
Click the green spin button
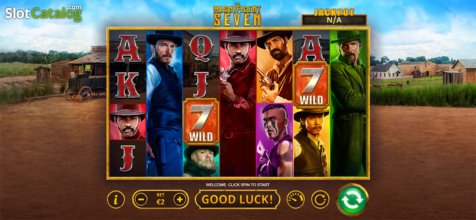click(353, 200)
